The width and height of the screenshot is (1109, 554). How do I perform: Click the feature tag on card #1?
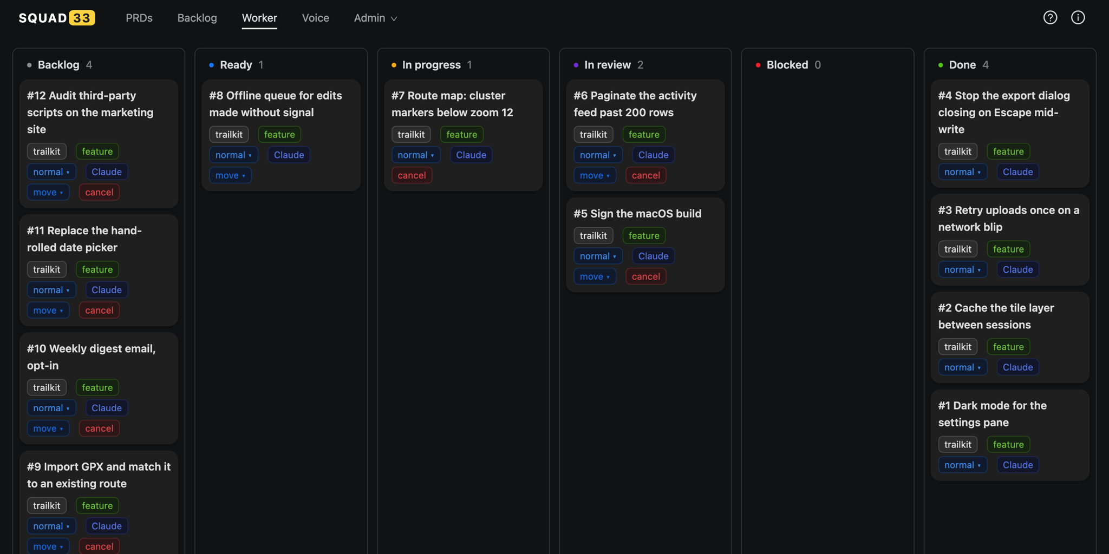click(1008, 445)
